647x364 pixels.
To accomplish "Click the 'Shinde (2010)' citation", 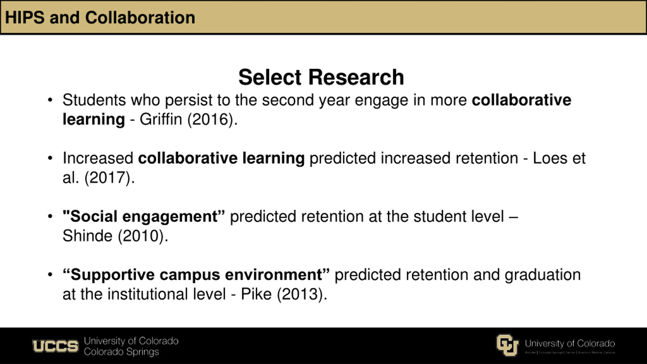I will point(115,236).
